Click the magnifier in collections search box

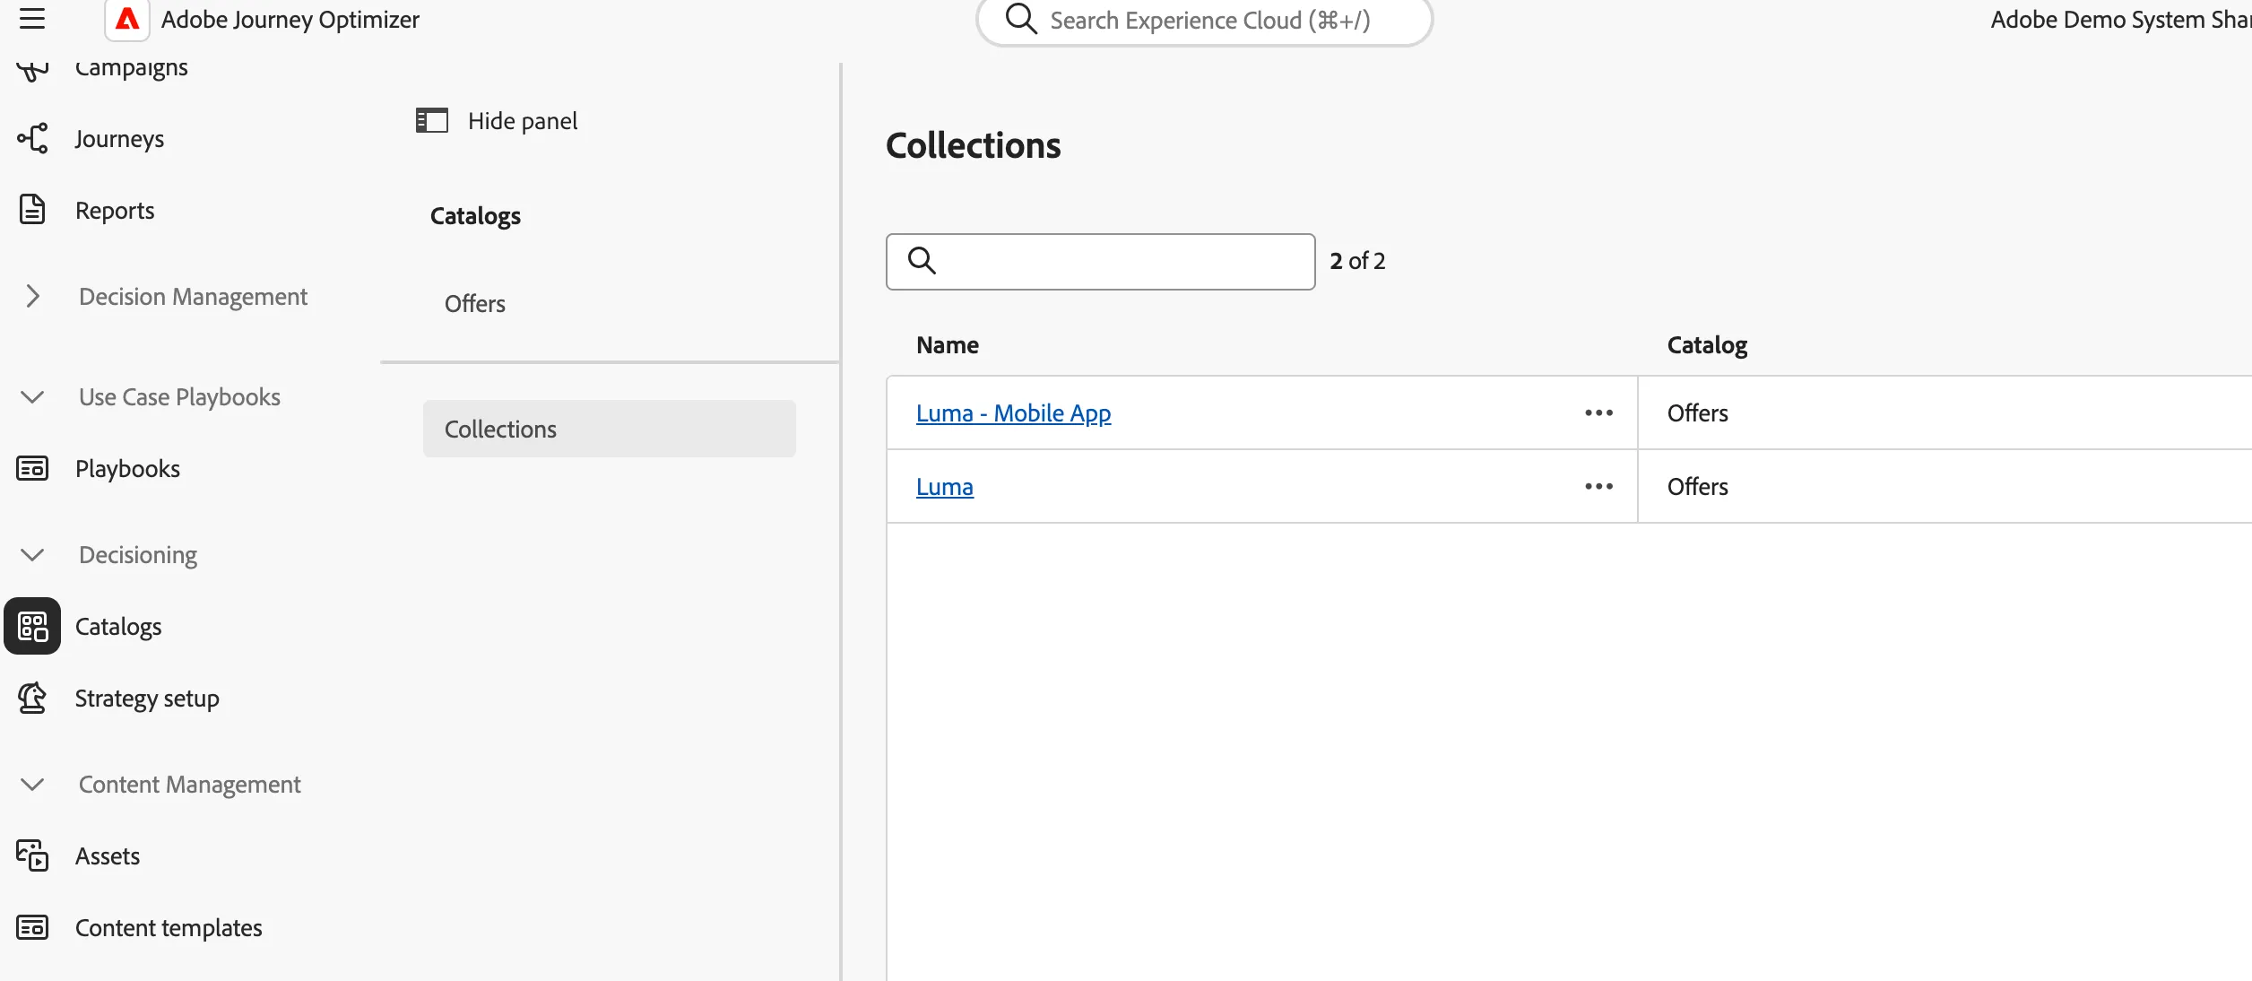point(922,260)
